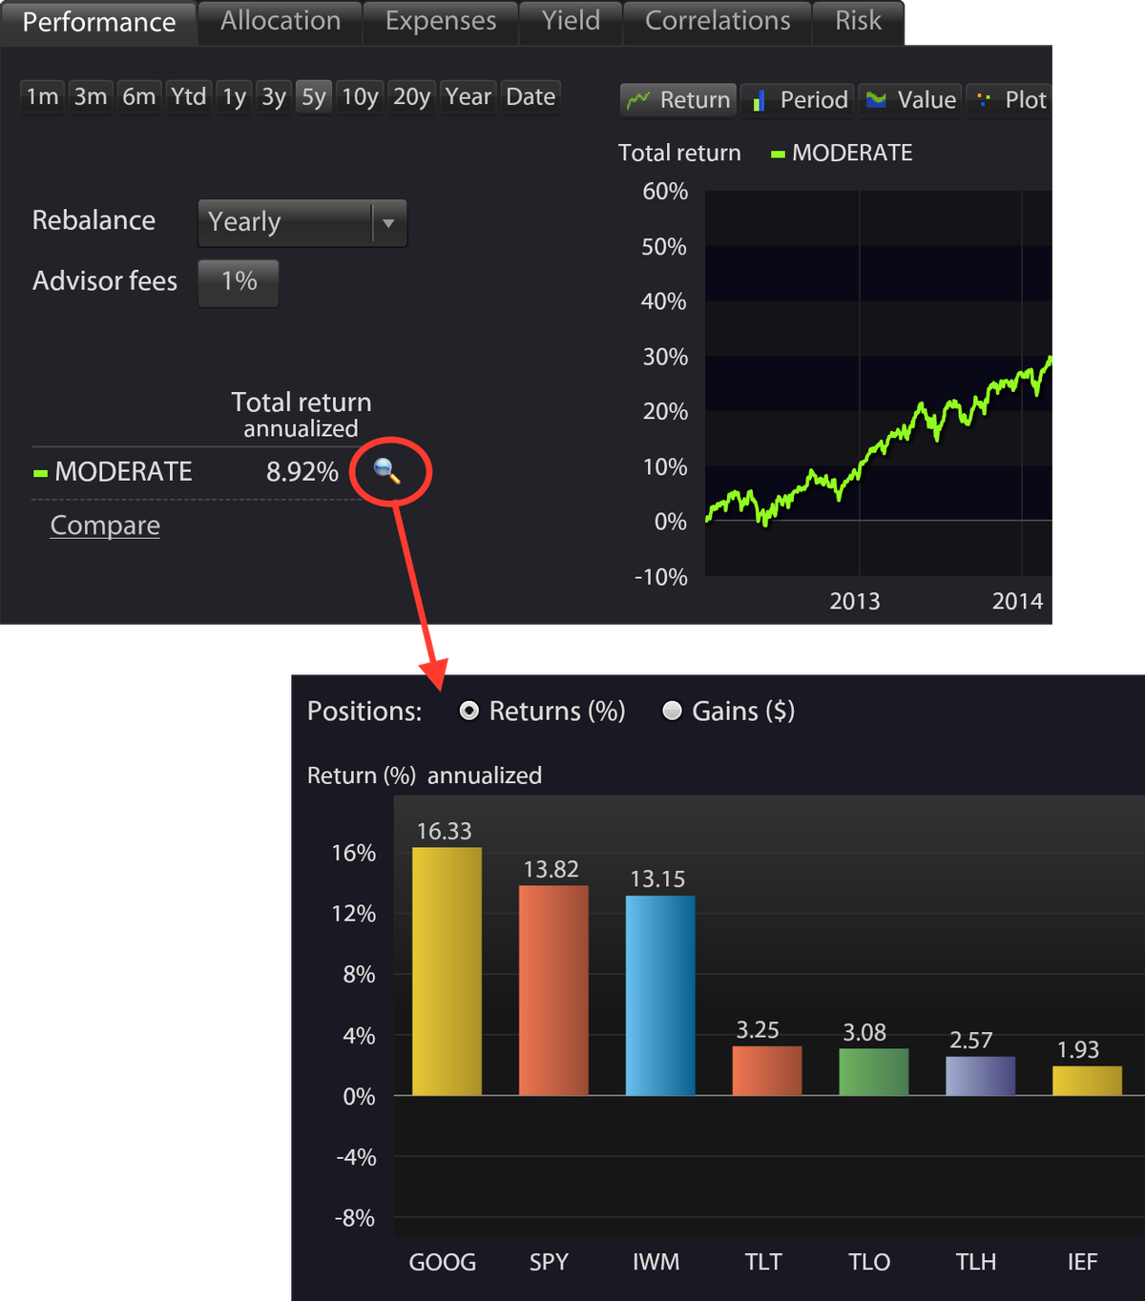Click the TLT ticker label
The image size is (1145, 1301).
[x=763, y=1262]
